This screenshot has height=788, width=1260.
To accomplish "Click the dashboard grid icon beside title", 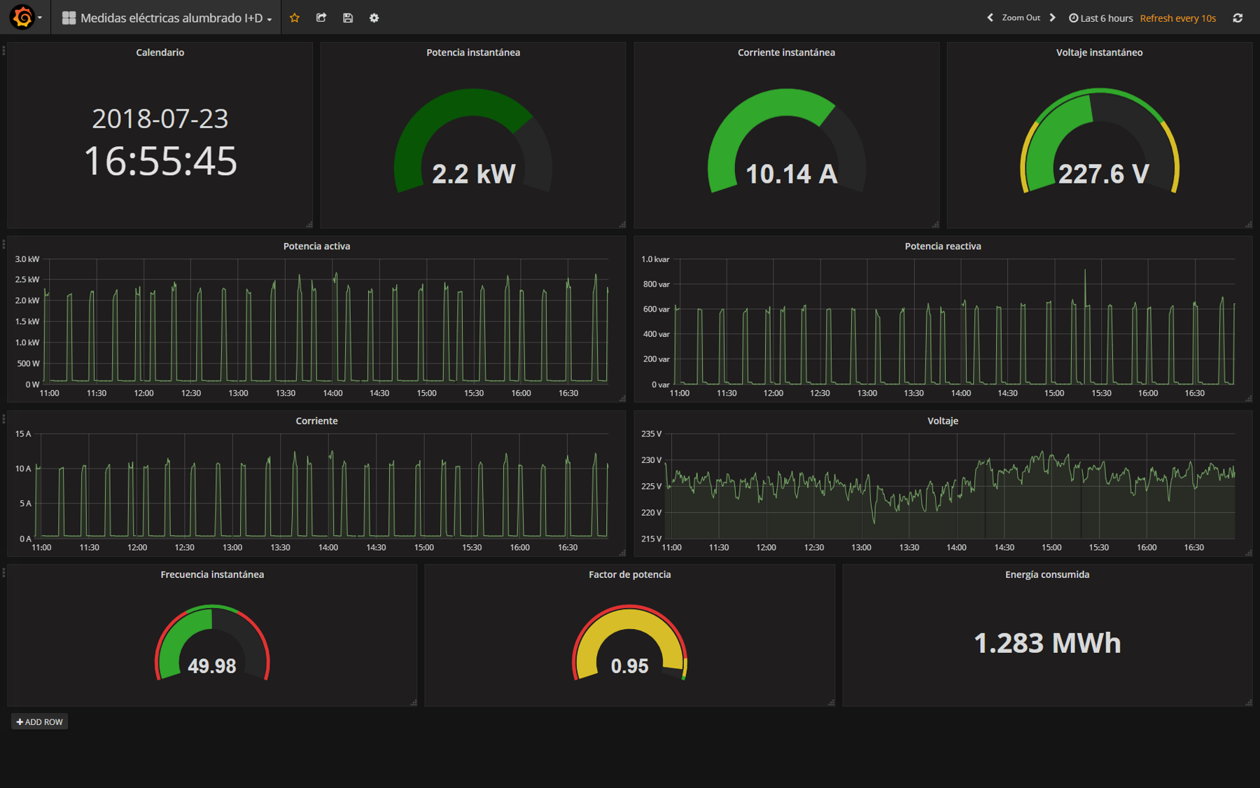I will [69, 18].
